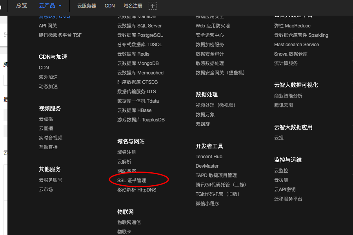Viewport: 353px width, 235px height.
Task: Click DevMaster link
Action: tap(207, 166)
